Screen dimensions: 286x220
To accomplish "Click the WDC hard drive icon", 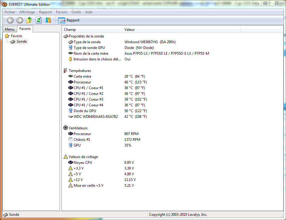I will (x=71, y=117).
